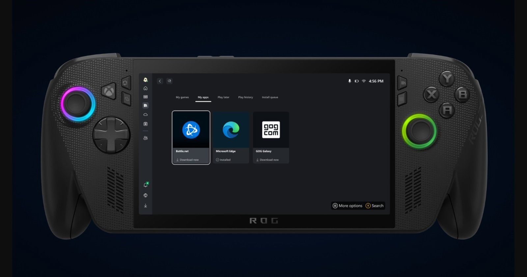Screen dimensions: 527x277
Task: Open the Store icon in the sidebar
Action: pyautogui.click(x=146, y=124)
